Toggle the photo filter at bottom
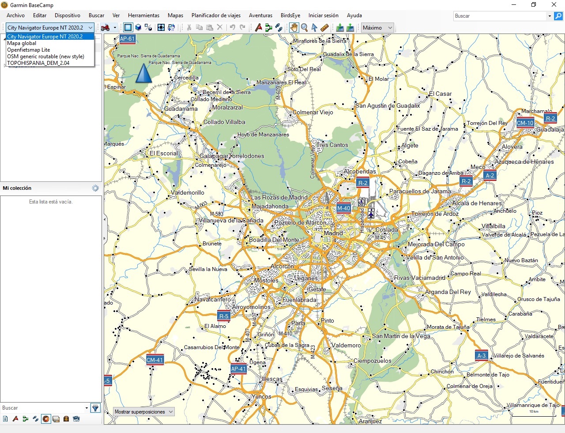 click(x=56, y=419)
